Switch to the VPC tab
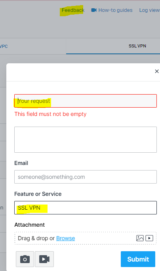160x271 pixels. click(4, 46)
